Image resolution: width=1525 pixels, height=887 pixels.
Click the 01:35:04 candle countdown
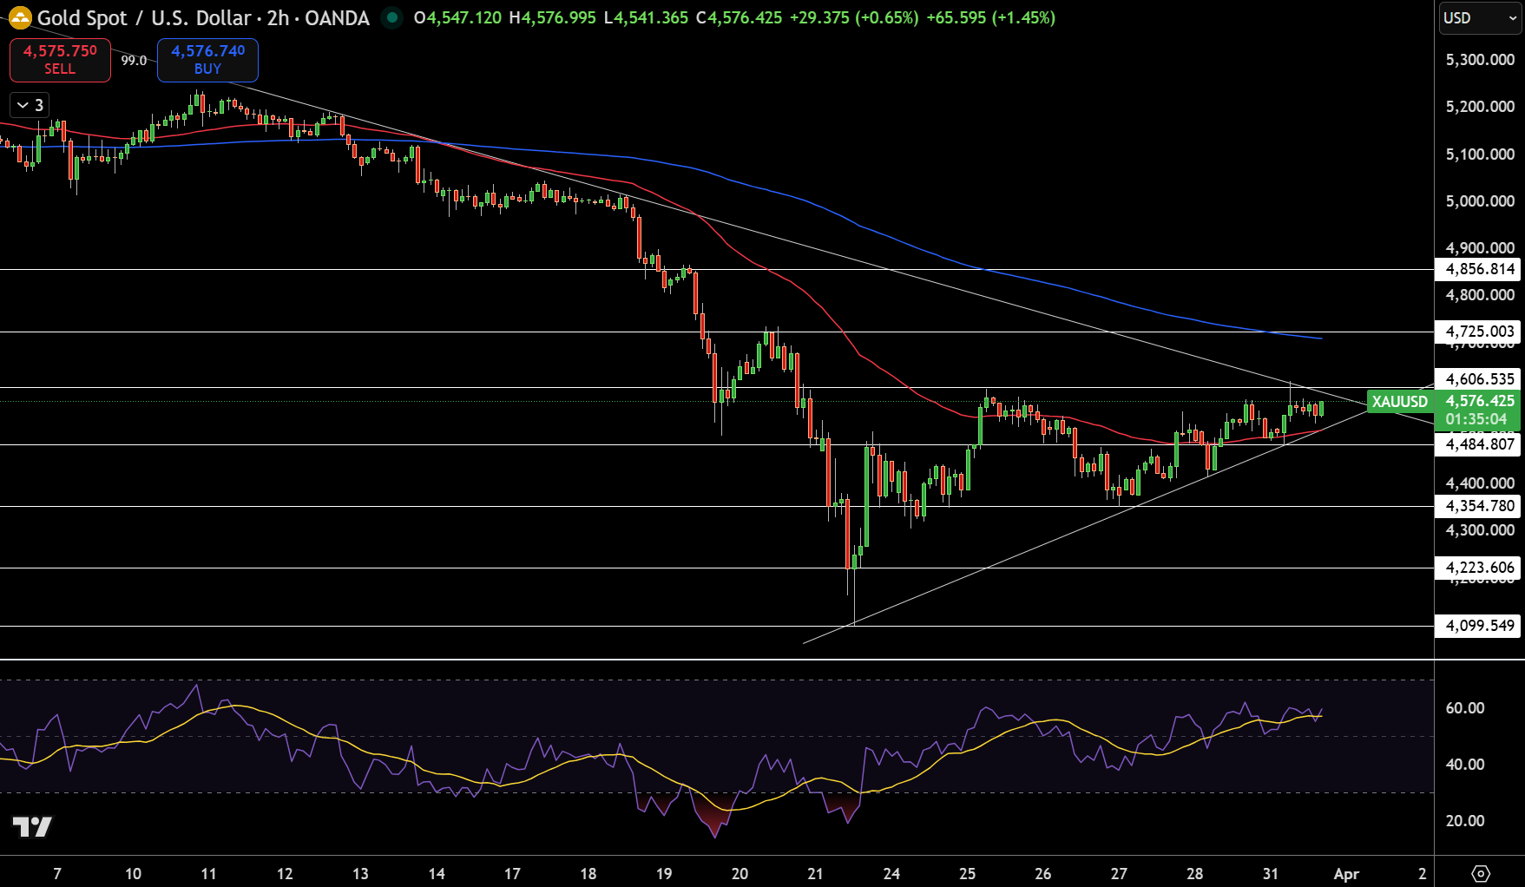coord(1476,419)
